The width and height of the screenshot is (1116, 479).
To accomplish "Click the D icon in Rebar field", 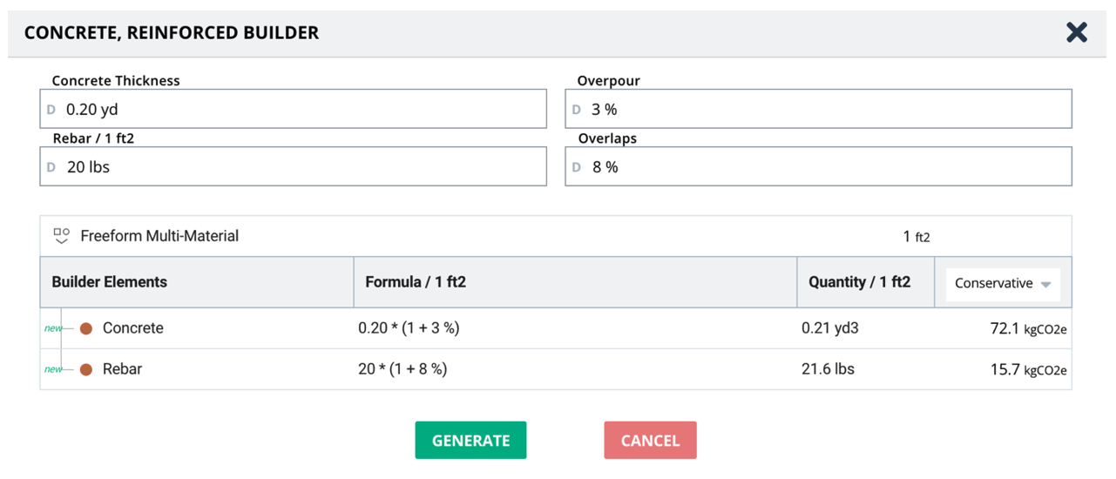I will click(x=51, y=167).
